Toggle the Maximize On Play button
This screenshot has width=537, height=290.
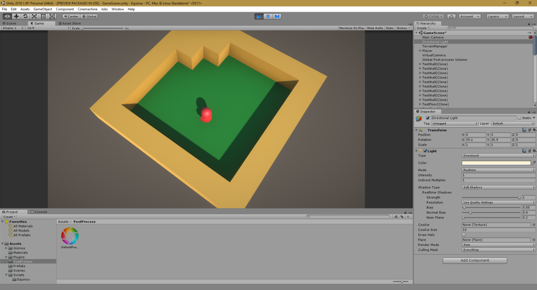[x=352, y=28]
